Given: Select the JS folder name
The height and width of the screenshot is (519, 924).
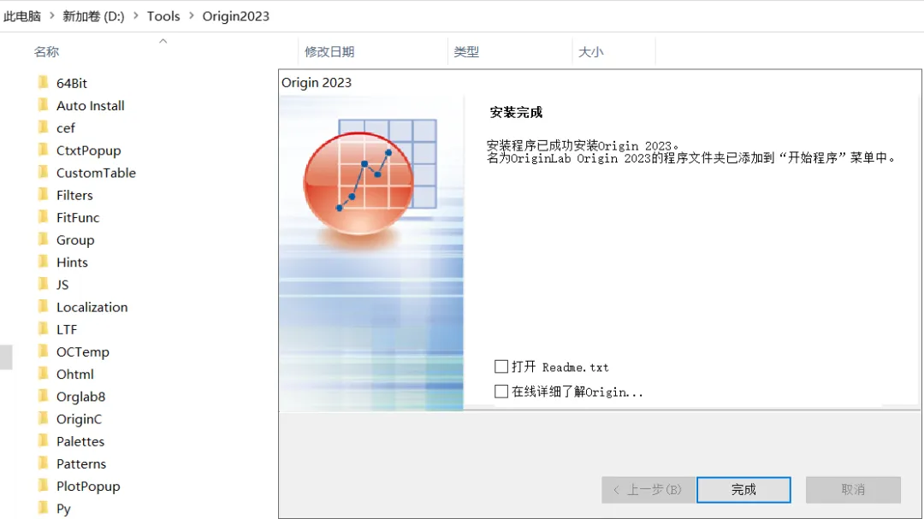Looking at the screenshot, I should click(x=62, y=285).
